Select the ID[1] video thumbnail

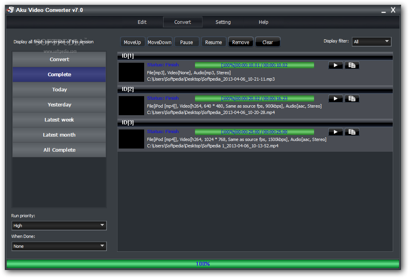(x=131, y=72)
